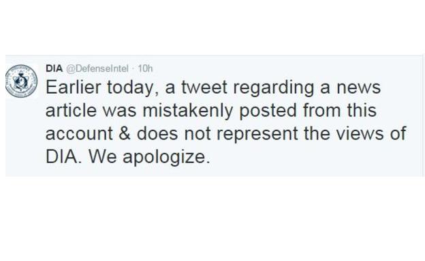This screenshot has width=425, height=261.
Task: Click the word 'apologize' in the tweet
Action: [x=166, y=158]
